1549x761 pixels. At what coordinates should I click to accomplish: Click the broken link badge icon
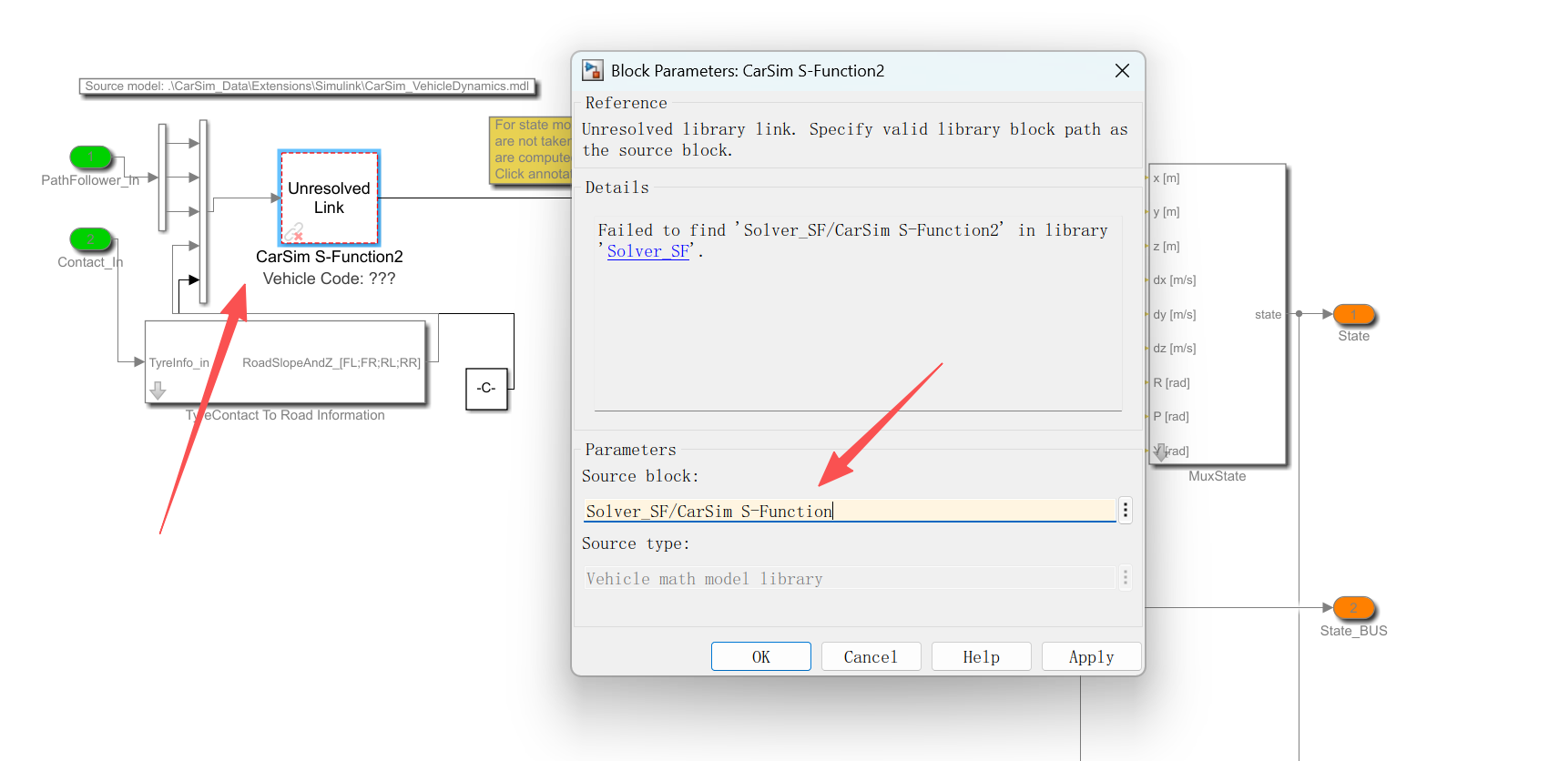(293, 233)
